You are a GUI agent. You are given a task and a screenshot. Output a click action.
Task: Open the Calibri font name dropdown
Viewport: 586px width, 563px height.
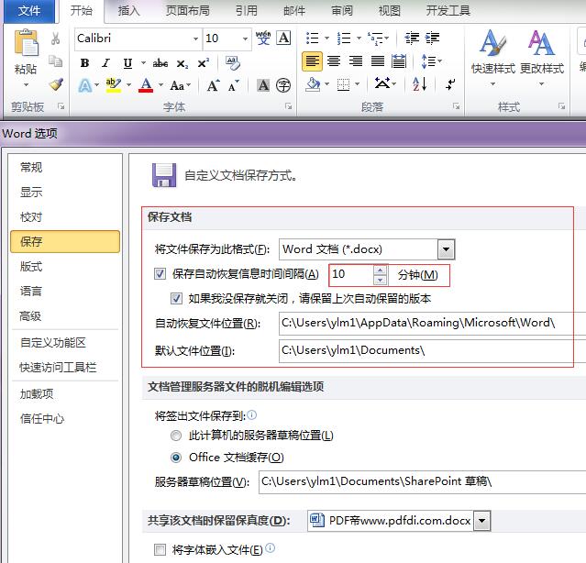coord(195,39)
